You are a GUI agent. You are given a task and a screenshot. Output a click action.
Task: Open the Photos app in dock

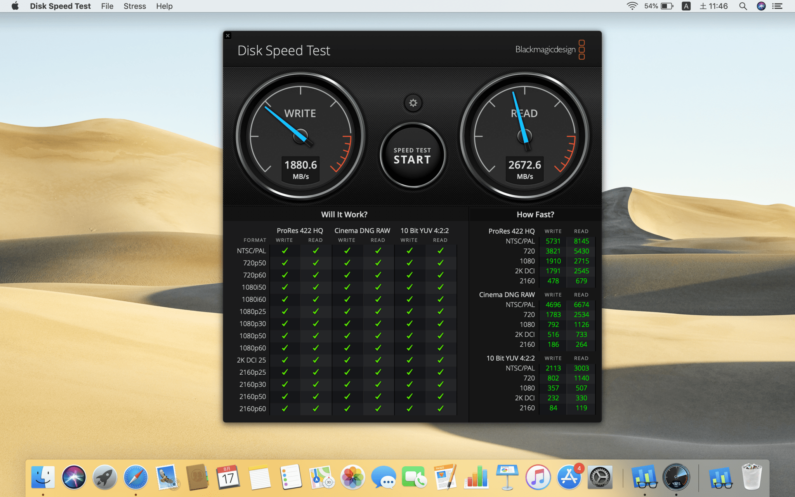tap(352, 477)
